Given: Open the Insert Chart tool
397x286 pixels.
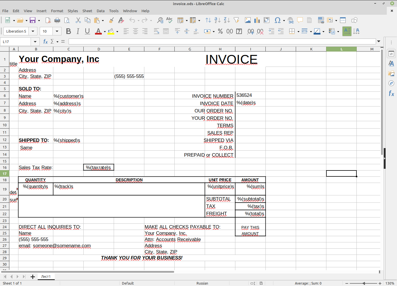Looking at the screenshot, I should click(257, 20).
